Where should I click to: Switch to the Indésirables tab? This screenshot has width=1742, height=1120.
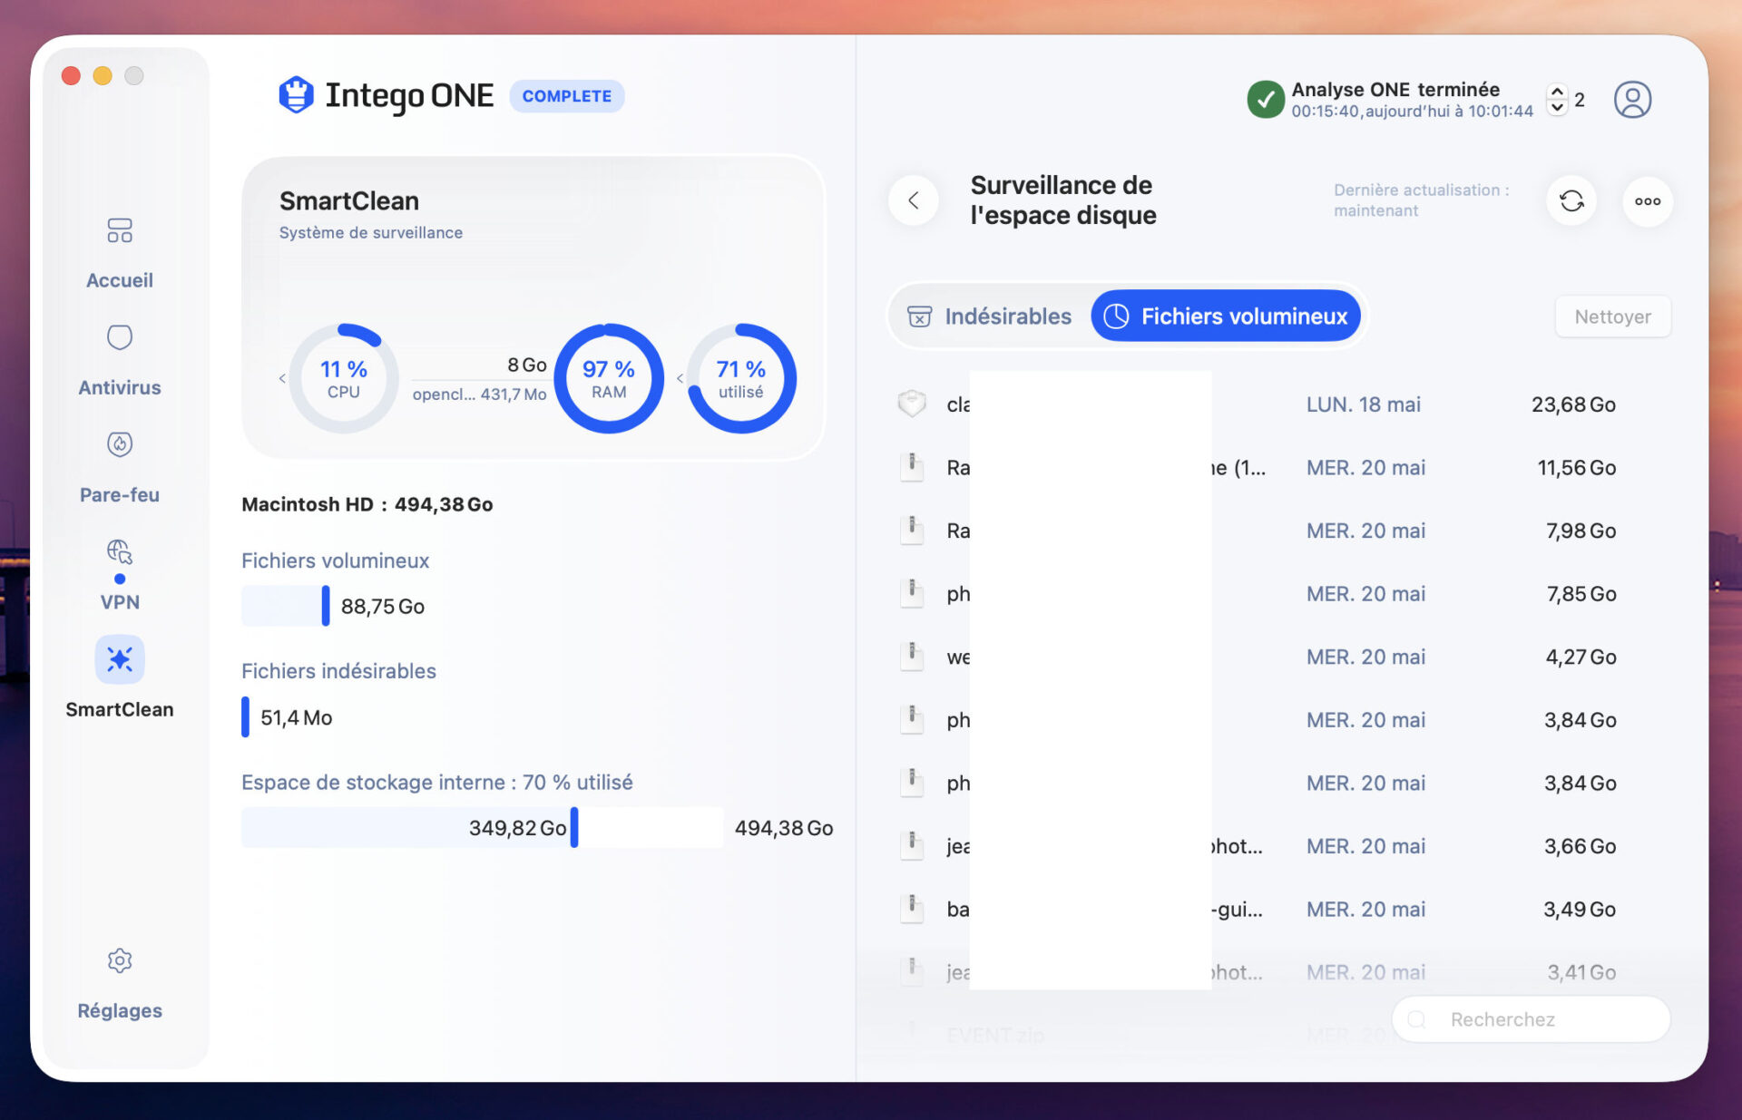[x=990, y=316]
